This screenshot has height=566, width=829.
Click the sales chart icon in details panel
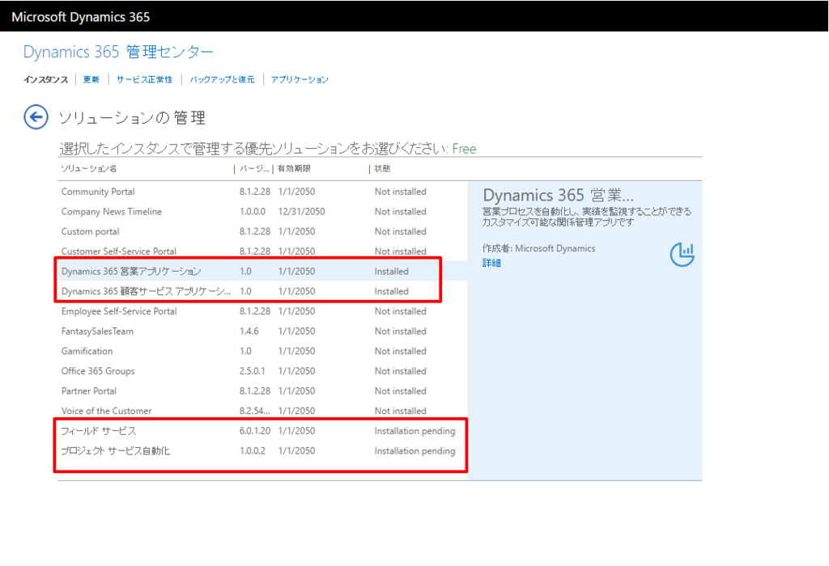point(682,255)
